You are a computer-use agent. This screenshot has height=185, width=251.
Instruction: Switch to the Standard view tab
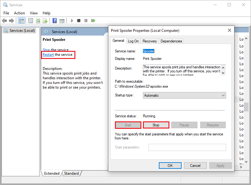click(71, 173)
